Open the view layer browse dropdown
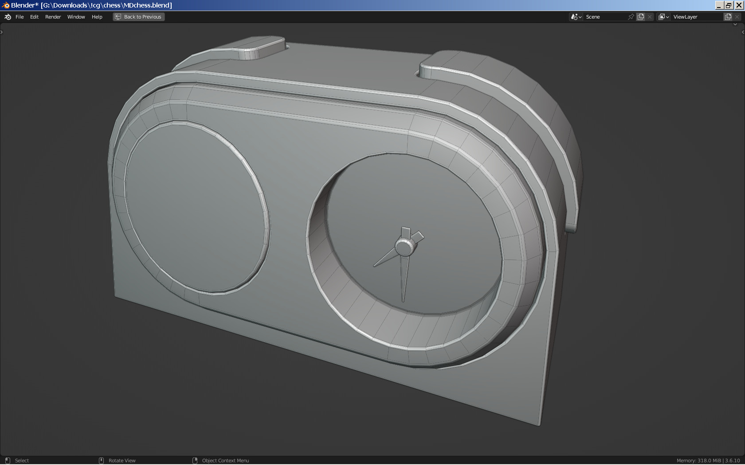The image size is (745, 465). 663,17
